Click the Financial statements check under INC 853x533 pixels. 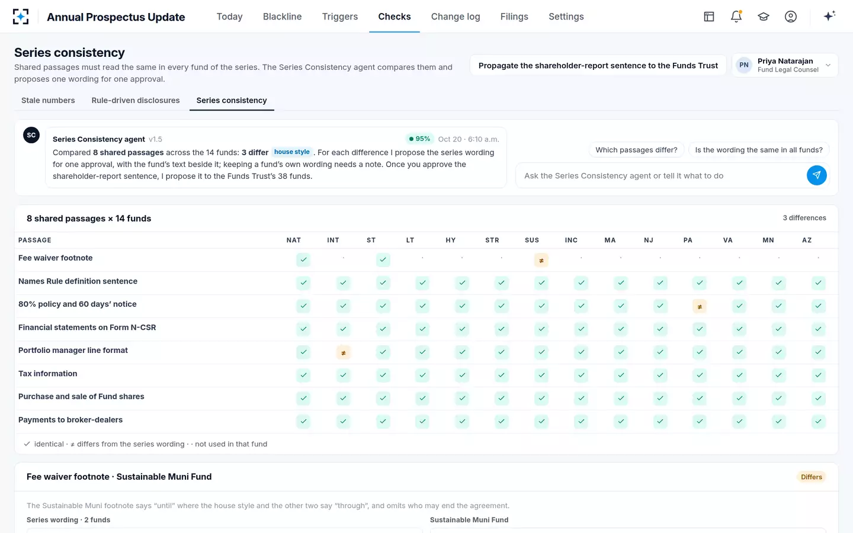coord(581,329)
